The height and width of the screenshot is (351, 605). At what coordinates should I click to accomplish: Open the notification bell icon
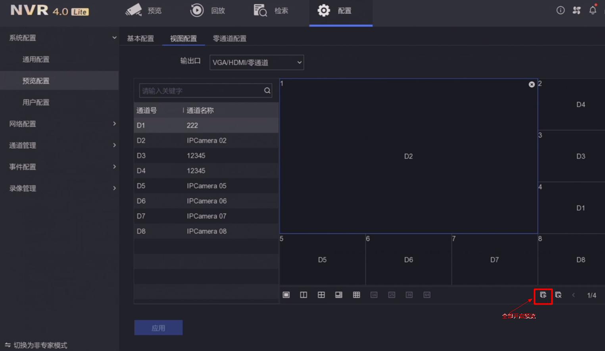pos(592,10)
